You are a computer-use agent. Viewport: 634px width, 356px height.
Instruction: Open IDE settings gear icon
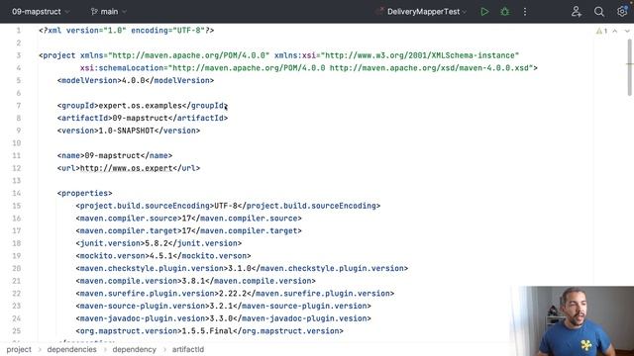click(622, 12)
